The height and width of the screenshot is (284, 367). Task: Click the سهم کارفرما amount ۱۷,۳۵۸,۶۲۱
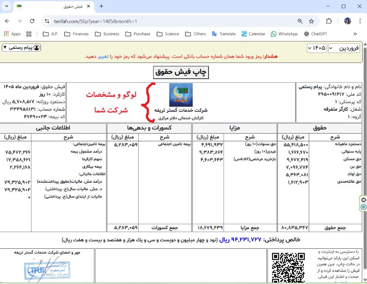tap(18, 160)
